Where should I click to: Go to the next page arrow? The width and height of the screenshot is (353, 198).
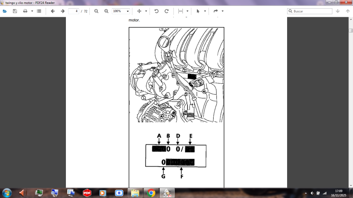(62, 11)
